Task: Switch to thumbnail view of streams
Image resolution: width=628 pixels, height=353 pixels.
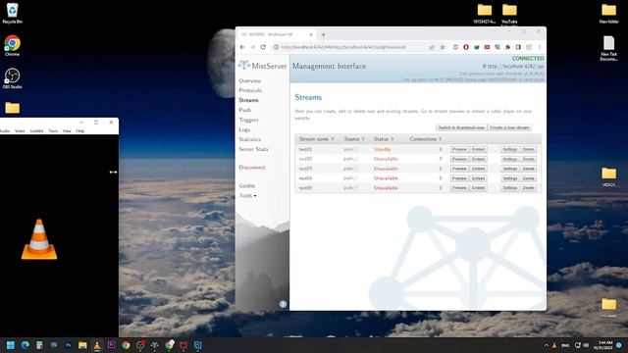Action: (461, 127)
